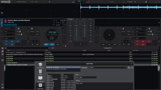This screenshot has height=90, width=161.
Task: Open the layout PRO dropdown in title bar
Action: coord(39,2)
